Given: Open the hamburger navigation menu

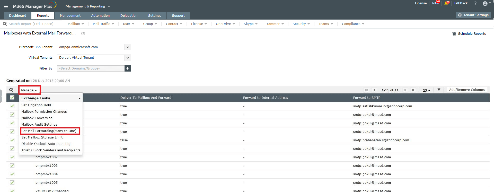Looking at the screenshot, I should [x=6, y=6].
